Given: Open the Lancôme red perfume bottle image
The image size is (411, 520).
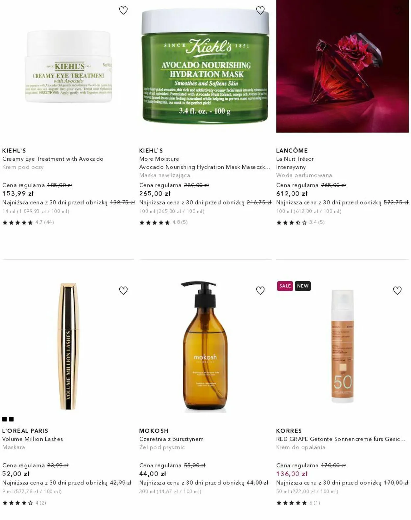Looking at the screenshot, I should [x=342, y=66].
